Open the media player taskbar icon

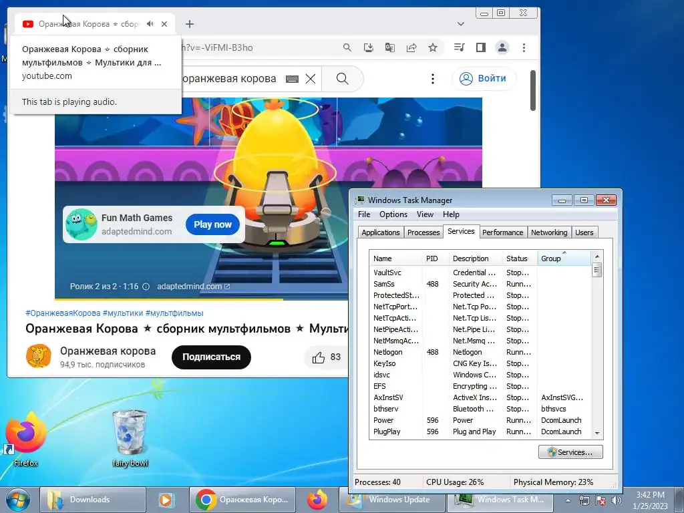point(166,500)
